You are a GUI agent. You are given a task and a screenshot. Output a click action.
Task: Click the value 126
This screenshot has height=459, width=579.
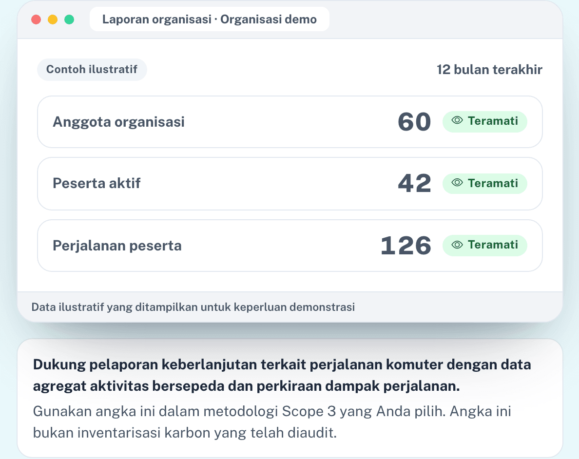(x=406, y=246)
